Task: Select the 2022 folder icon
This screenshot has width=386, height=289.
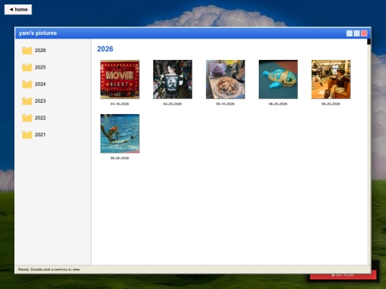Action: point(27,118)
